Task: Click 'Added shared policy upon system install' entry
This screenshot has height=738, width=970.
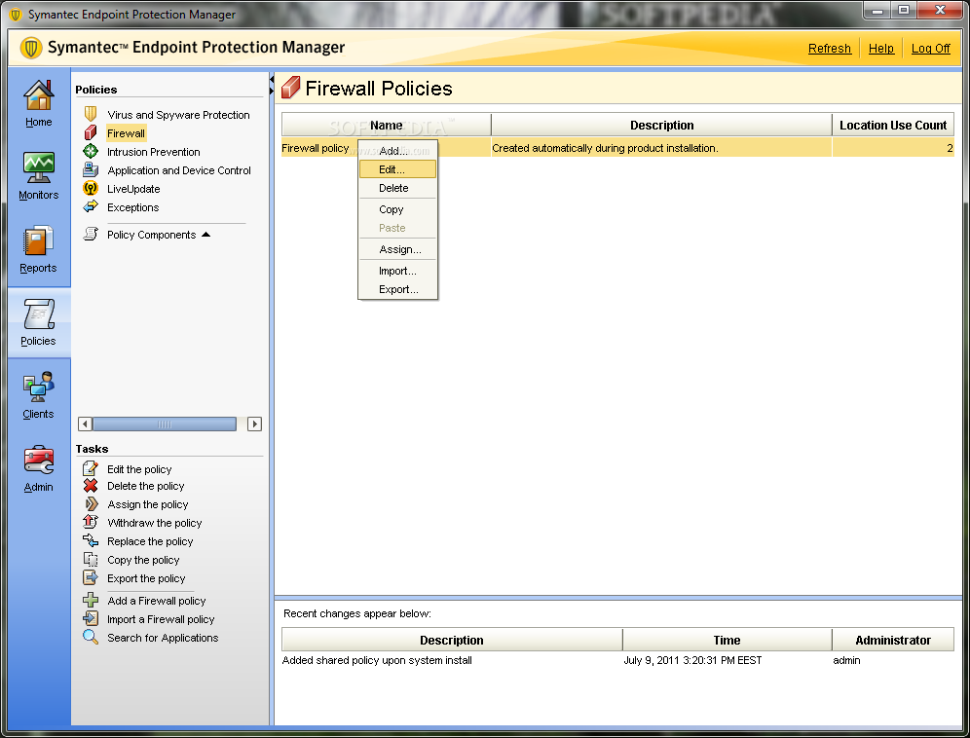Action: (x=377, y=660)
